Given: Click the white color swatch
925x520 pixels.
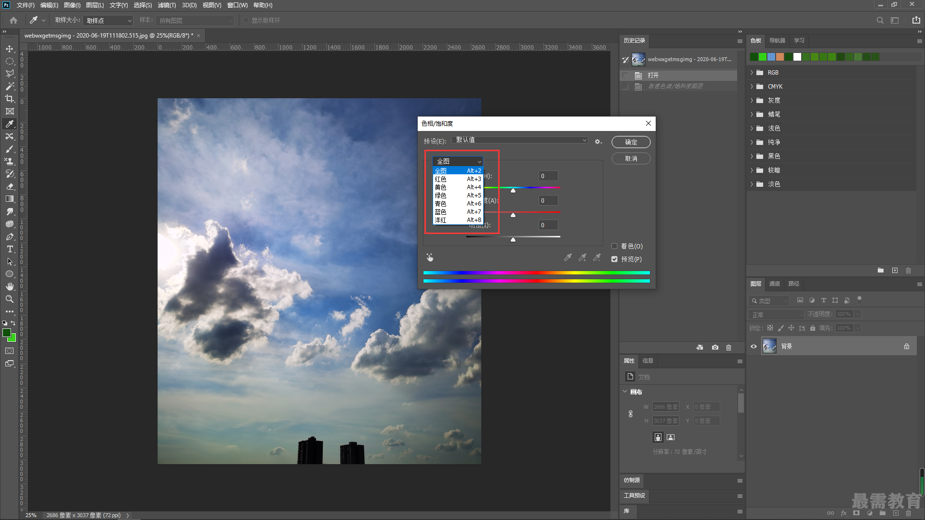Looking at the screenshot, I should (x=797, y=57).
